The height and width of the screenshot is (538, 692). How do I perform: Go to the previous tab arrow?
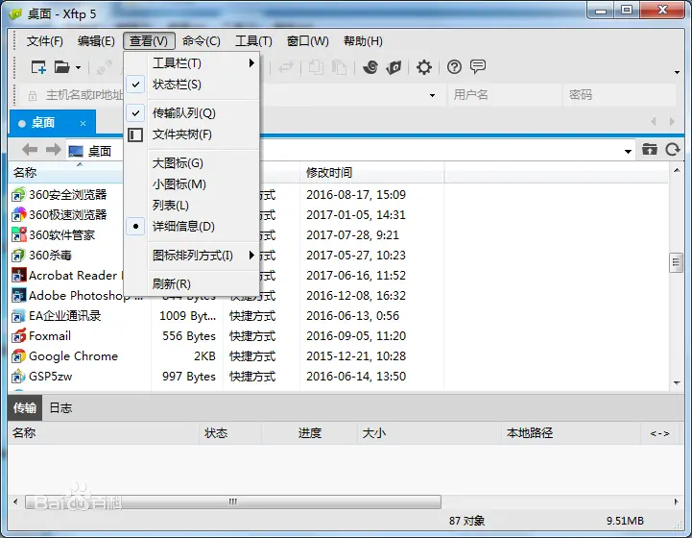pos(654,121)
